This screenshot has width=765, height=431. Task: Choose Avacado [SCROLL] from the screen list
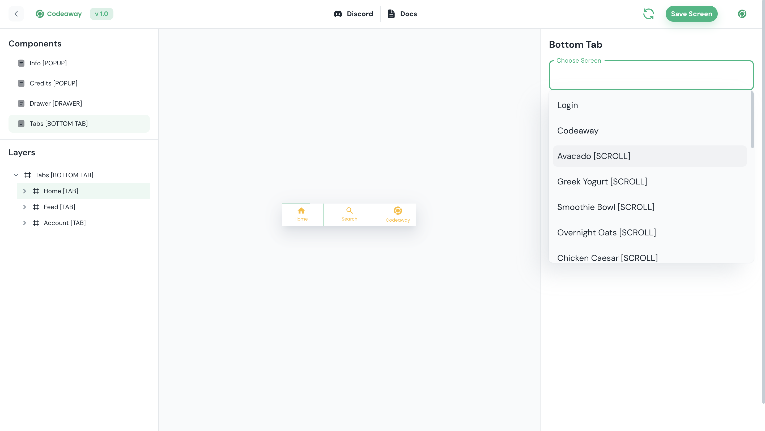594,156
